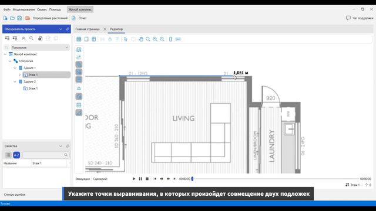Search in the project explorer
This screenshot has height=211, width=376.
(x=31, y=38)
